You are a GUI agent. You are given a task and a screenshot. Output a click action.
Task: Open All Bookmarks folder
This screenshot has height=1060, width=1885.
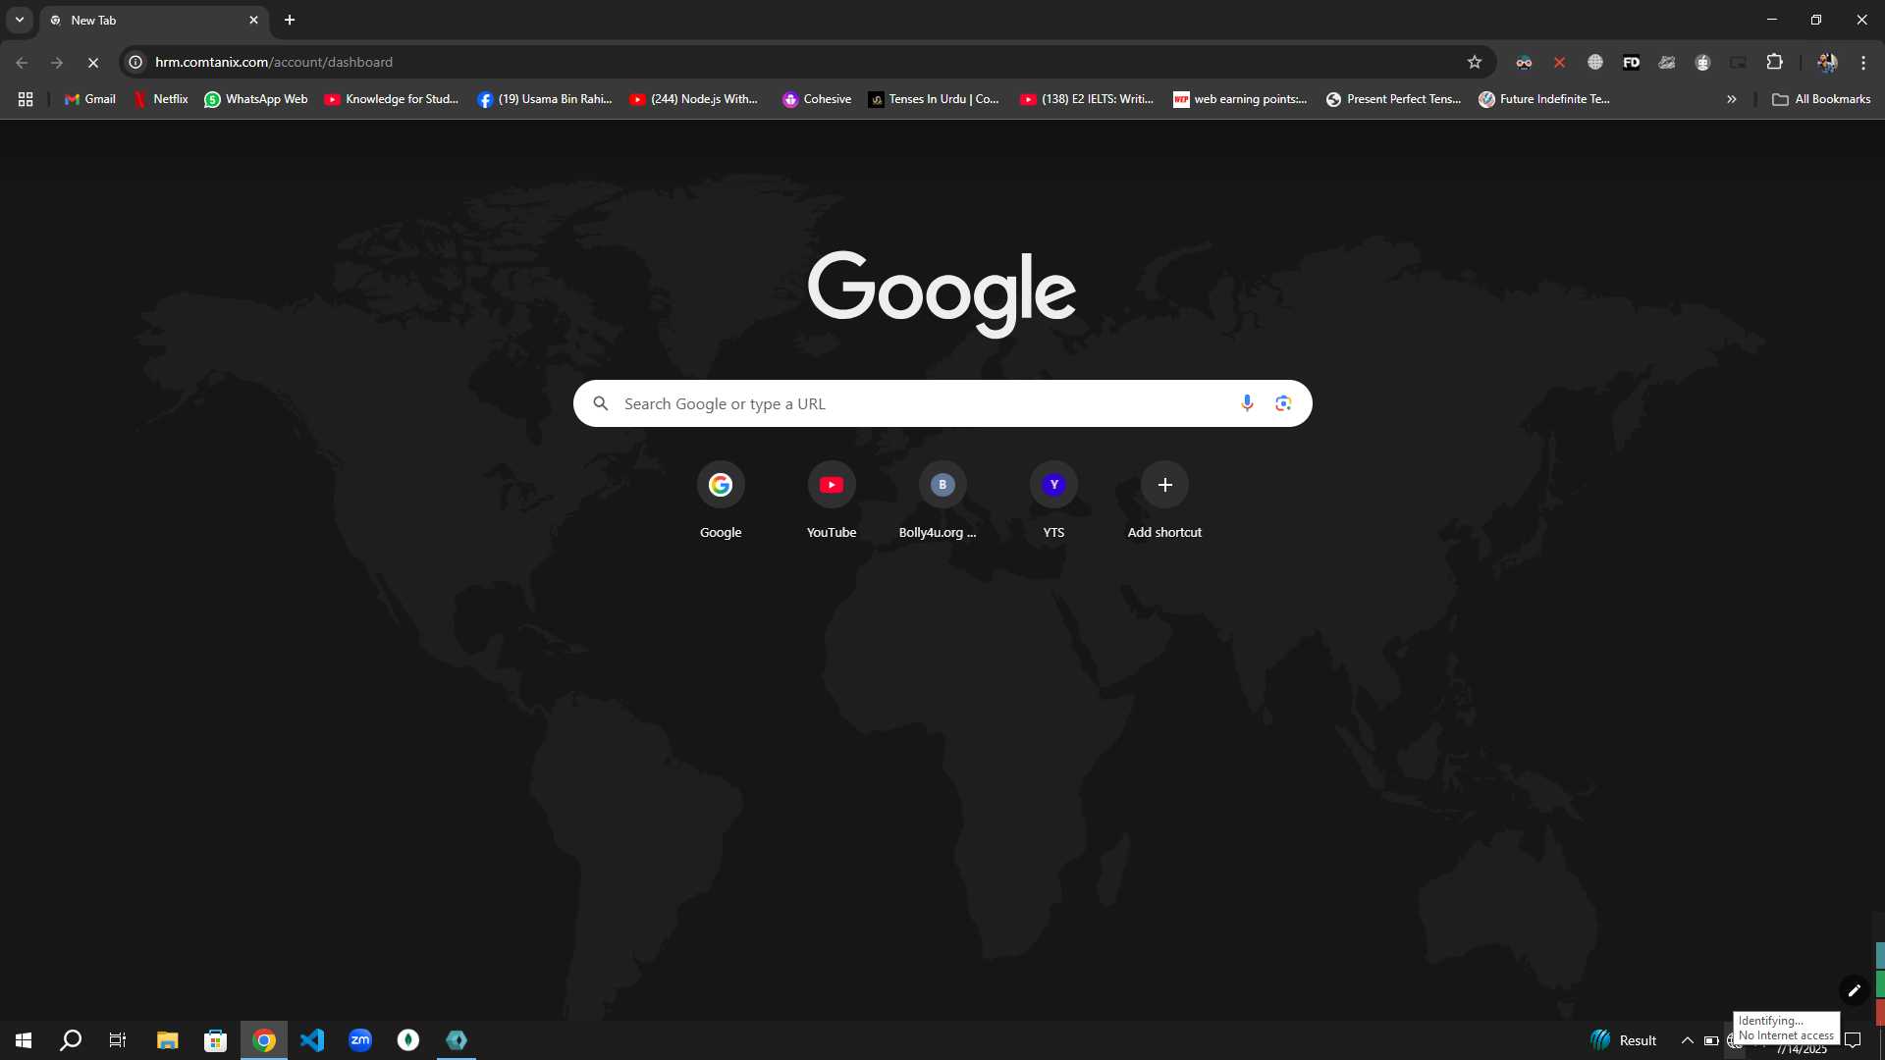click(x=1821, y=99)
